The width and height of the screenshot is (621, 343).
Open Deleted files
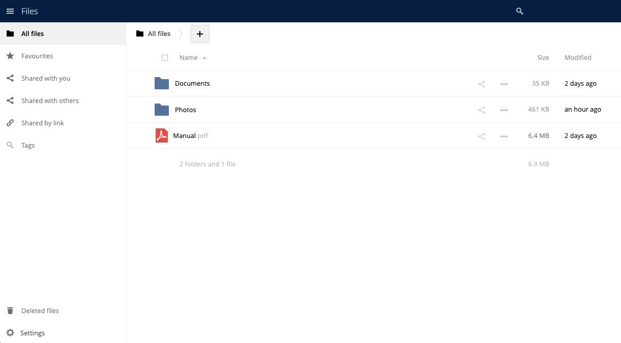tap(40, 311)
